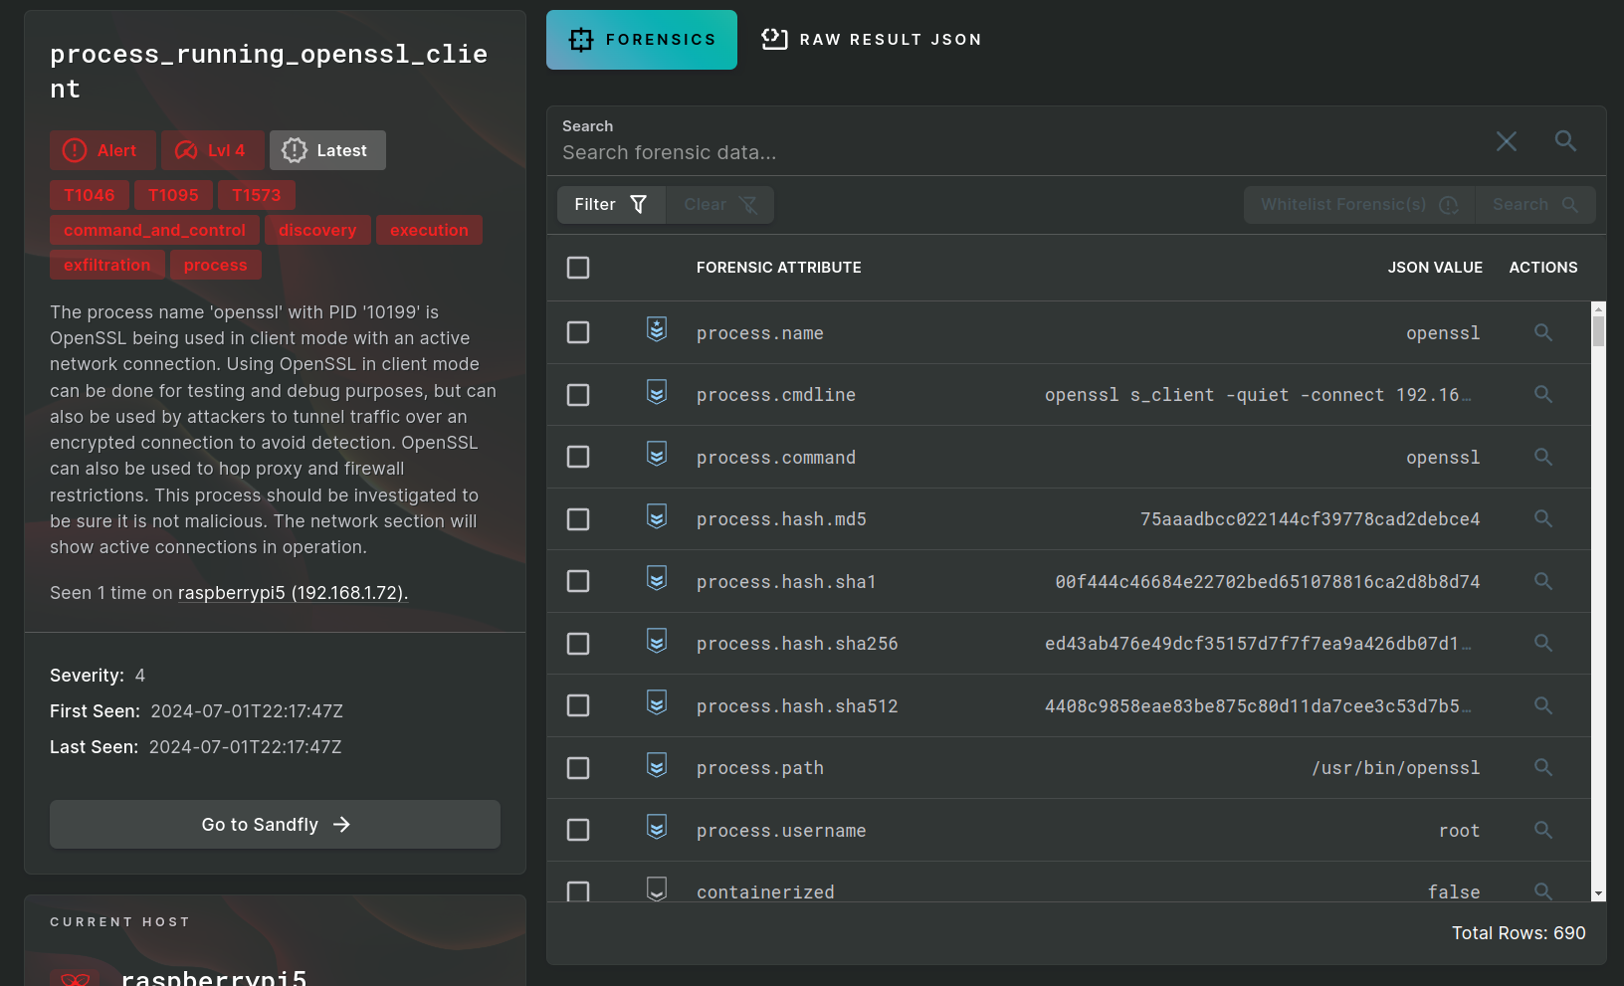This screenshot has height=986, width=1624.
Task: Check the process.username row checkbox
Action: tap(578, 830)
